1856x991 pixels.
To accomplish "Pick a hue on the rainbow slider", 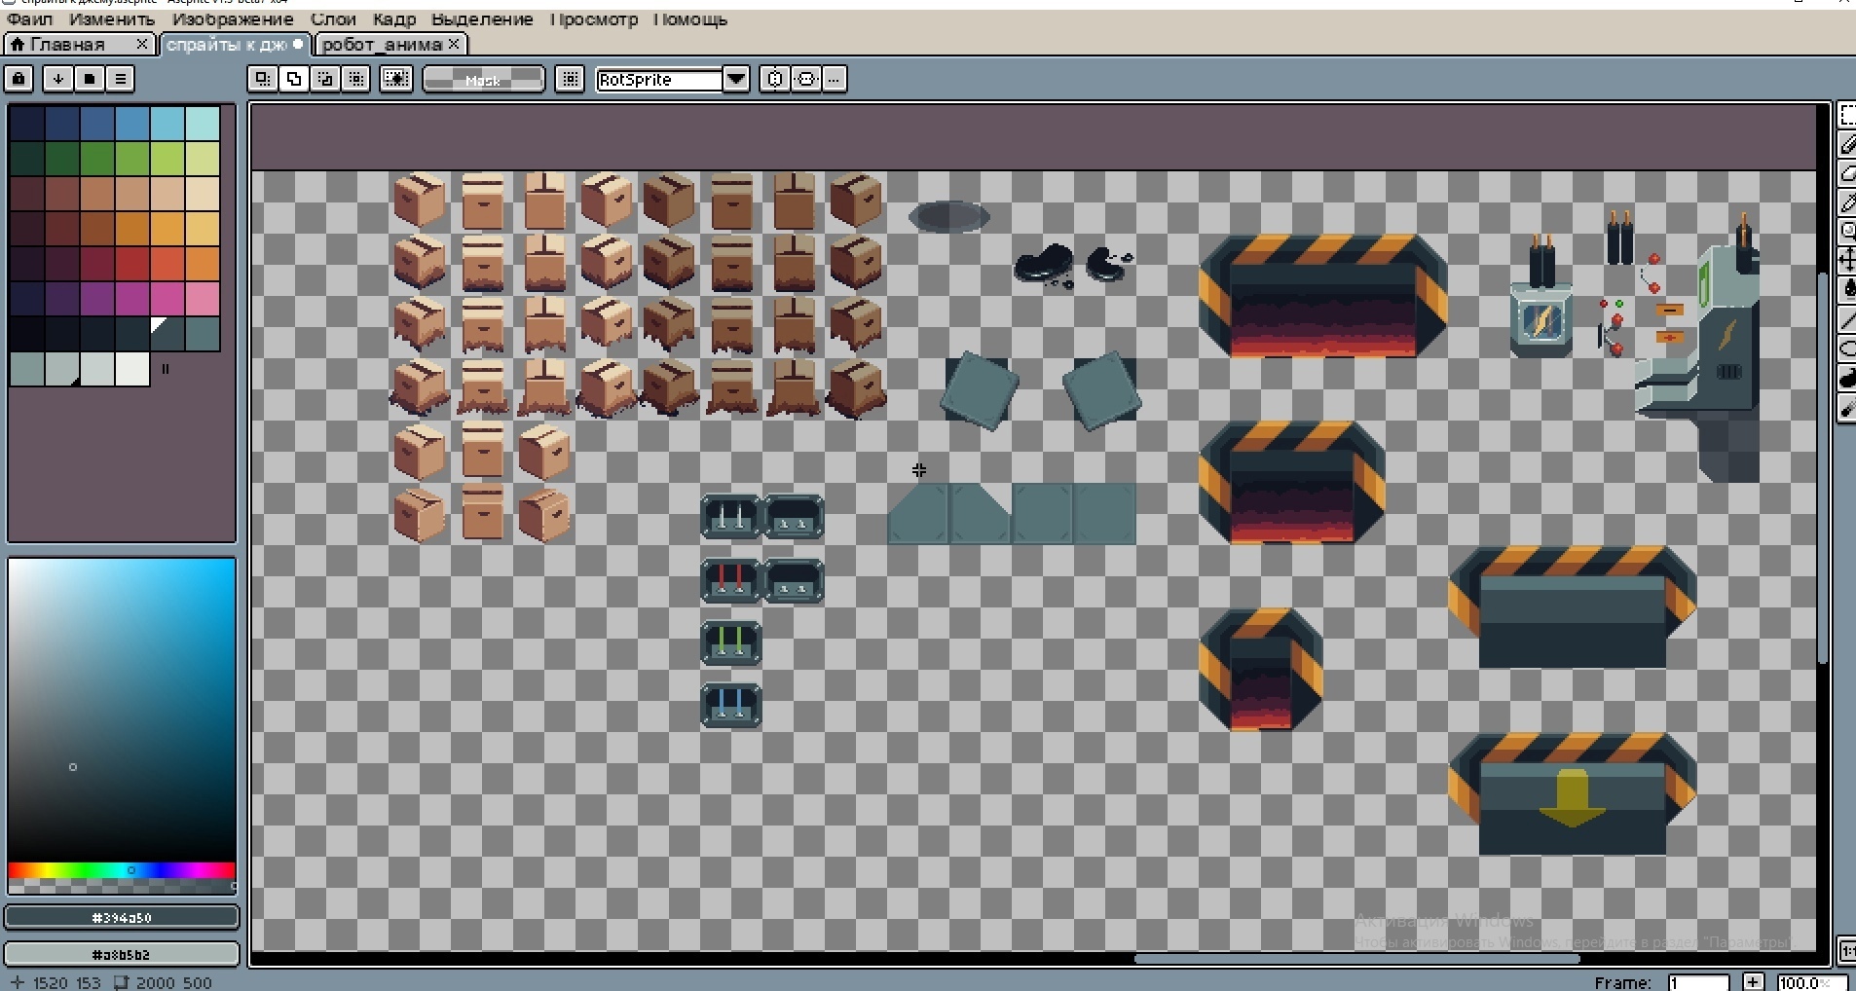I will (x=122, y=869).
